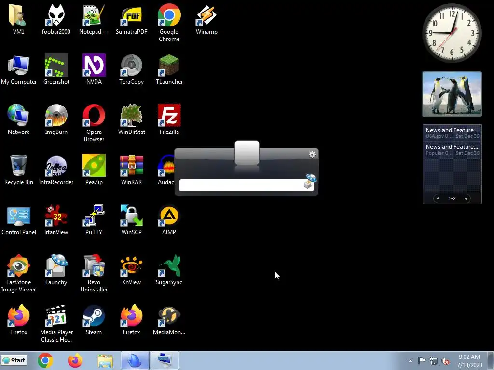
Task: Switch to the on-screen keyboard taskbar button
Action: pyautogui.click(x=165, y=360)
